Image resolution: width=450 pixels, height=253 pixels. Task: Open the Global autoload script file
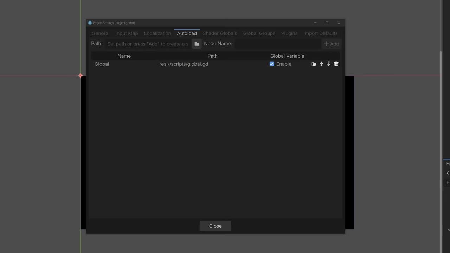pos(314,64)
